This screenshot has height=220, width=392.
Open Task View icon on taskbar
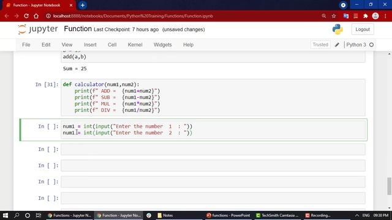[38, 216]
